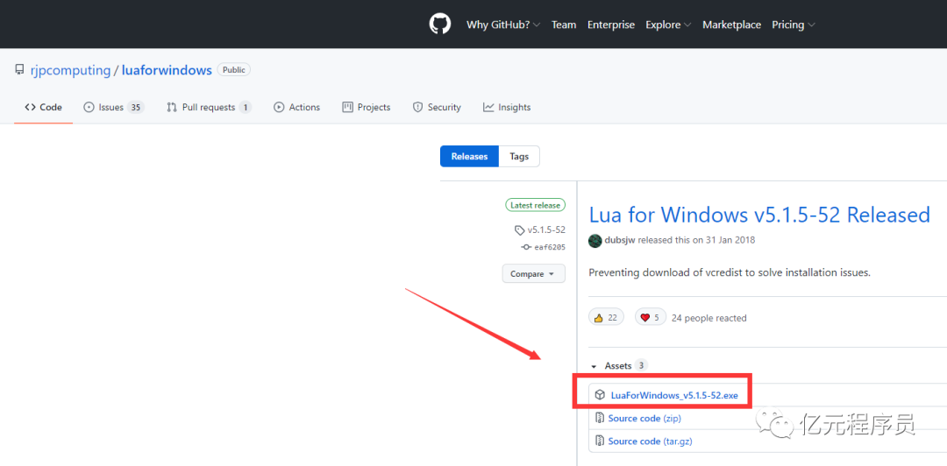Download Source code (zip)
947x466 pixels.
point(644,419)
